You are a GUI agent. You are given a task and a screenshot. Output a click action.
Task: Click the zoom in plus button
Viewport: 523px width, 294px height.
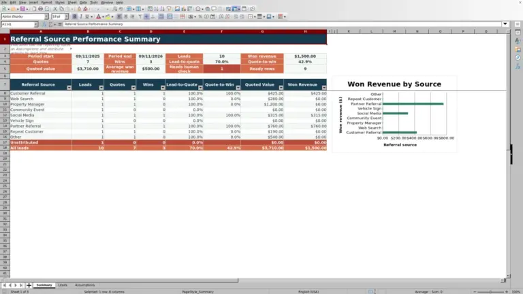click(507, 292)
